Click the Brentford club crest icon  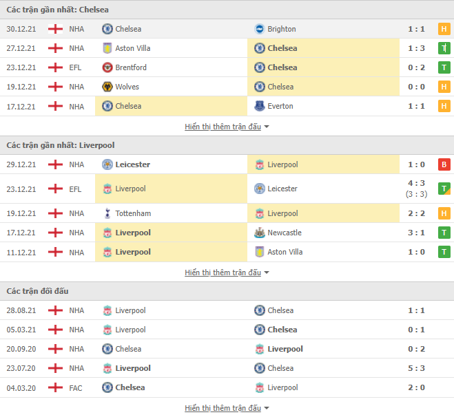pos(107,67)
